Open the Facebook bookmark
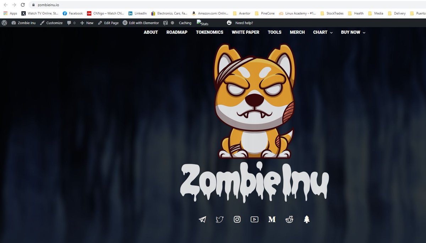Viewport: 426px width, 243px height. click(x=72, y=13)
